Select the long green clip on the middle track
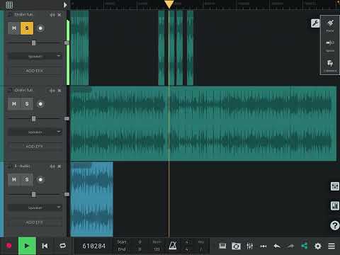 click(x=203, y=123)
